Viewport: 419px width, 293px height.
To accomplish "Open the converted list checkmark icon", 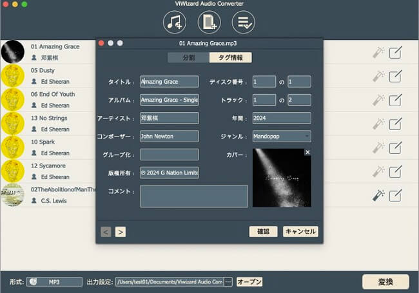I will (244, 23).
